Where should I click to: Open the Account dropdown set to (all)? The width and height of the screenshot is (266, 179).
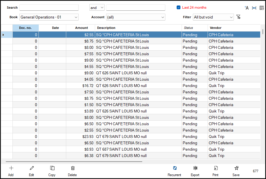(x=136, y=17)
